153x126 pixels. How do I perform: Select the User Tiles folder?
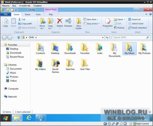[85, 65]
